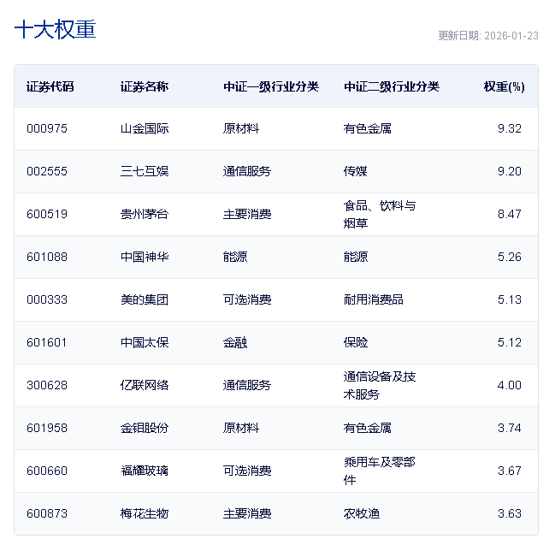Click the 十大权重 heading
Screen dimensions: 555x545
[56, 29]
